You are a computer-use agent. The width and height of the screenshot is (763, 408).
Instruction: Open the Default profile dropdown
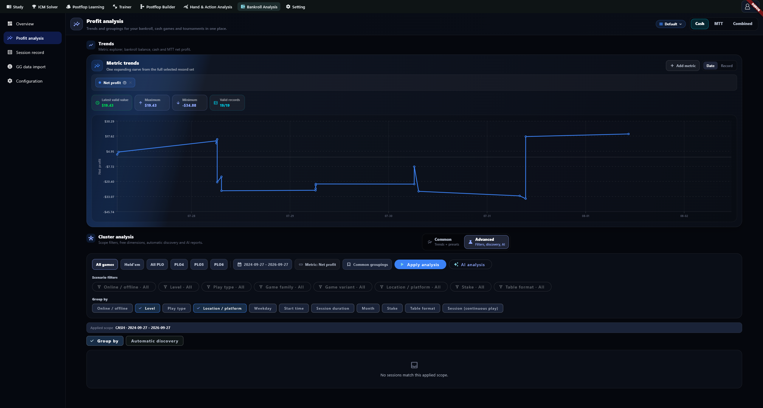tap(670, 24)
